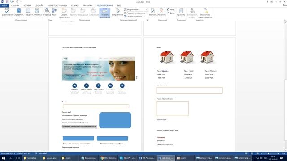Redo action in quick access toolbar
Screen dimensions: 287x161
coord(17,2)
